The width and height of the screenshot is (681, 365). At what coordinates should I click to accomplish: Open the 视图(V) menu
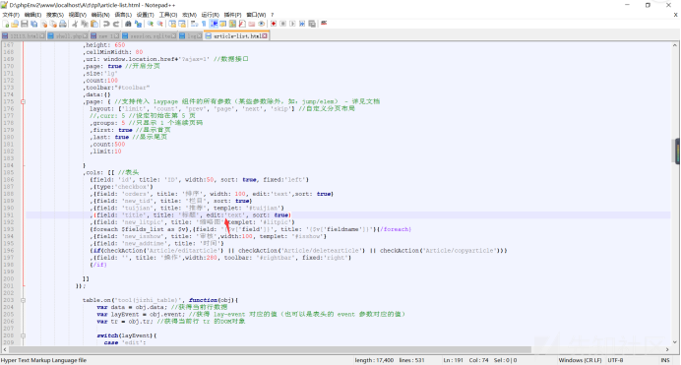pyautogui.click(x=78, y=15)
